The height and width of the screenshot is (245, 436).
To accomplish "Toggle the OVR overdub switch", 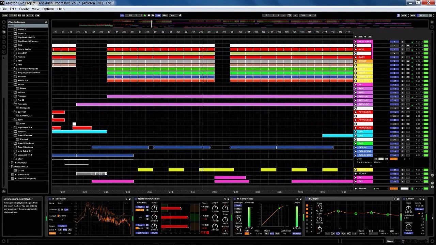I will click(158, 15).
